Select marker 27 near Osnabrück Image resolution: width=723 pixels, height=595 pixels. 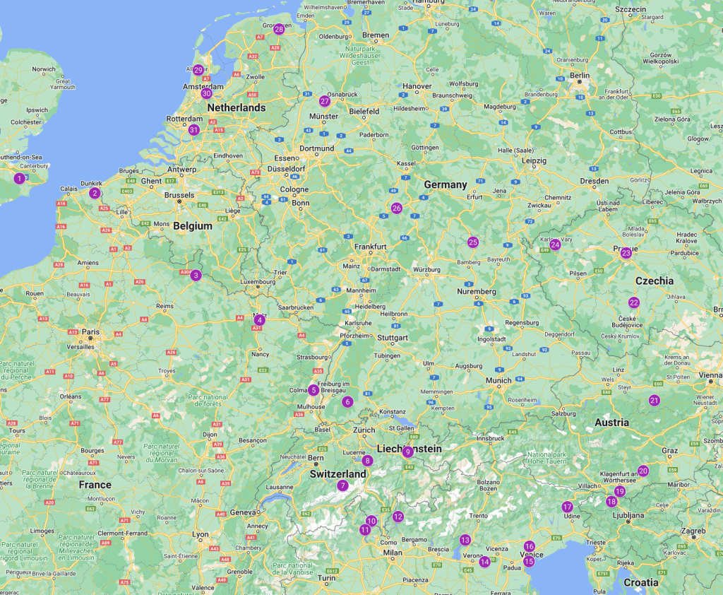(325, 101)
